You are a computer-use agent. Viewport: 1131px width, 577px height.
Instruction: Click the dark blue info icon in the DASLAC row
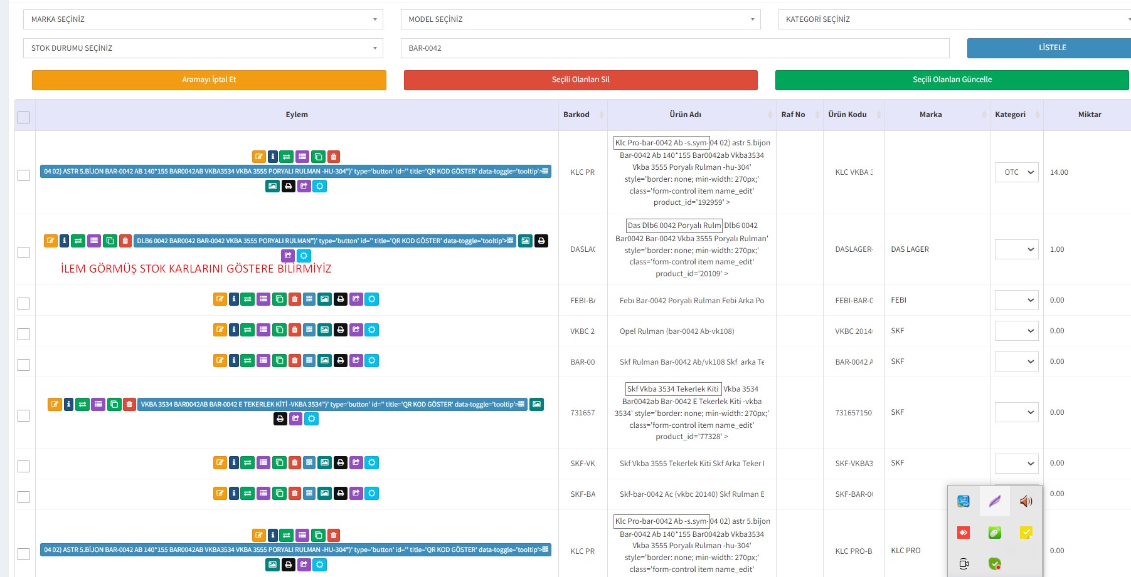tap(64, 241)
